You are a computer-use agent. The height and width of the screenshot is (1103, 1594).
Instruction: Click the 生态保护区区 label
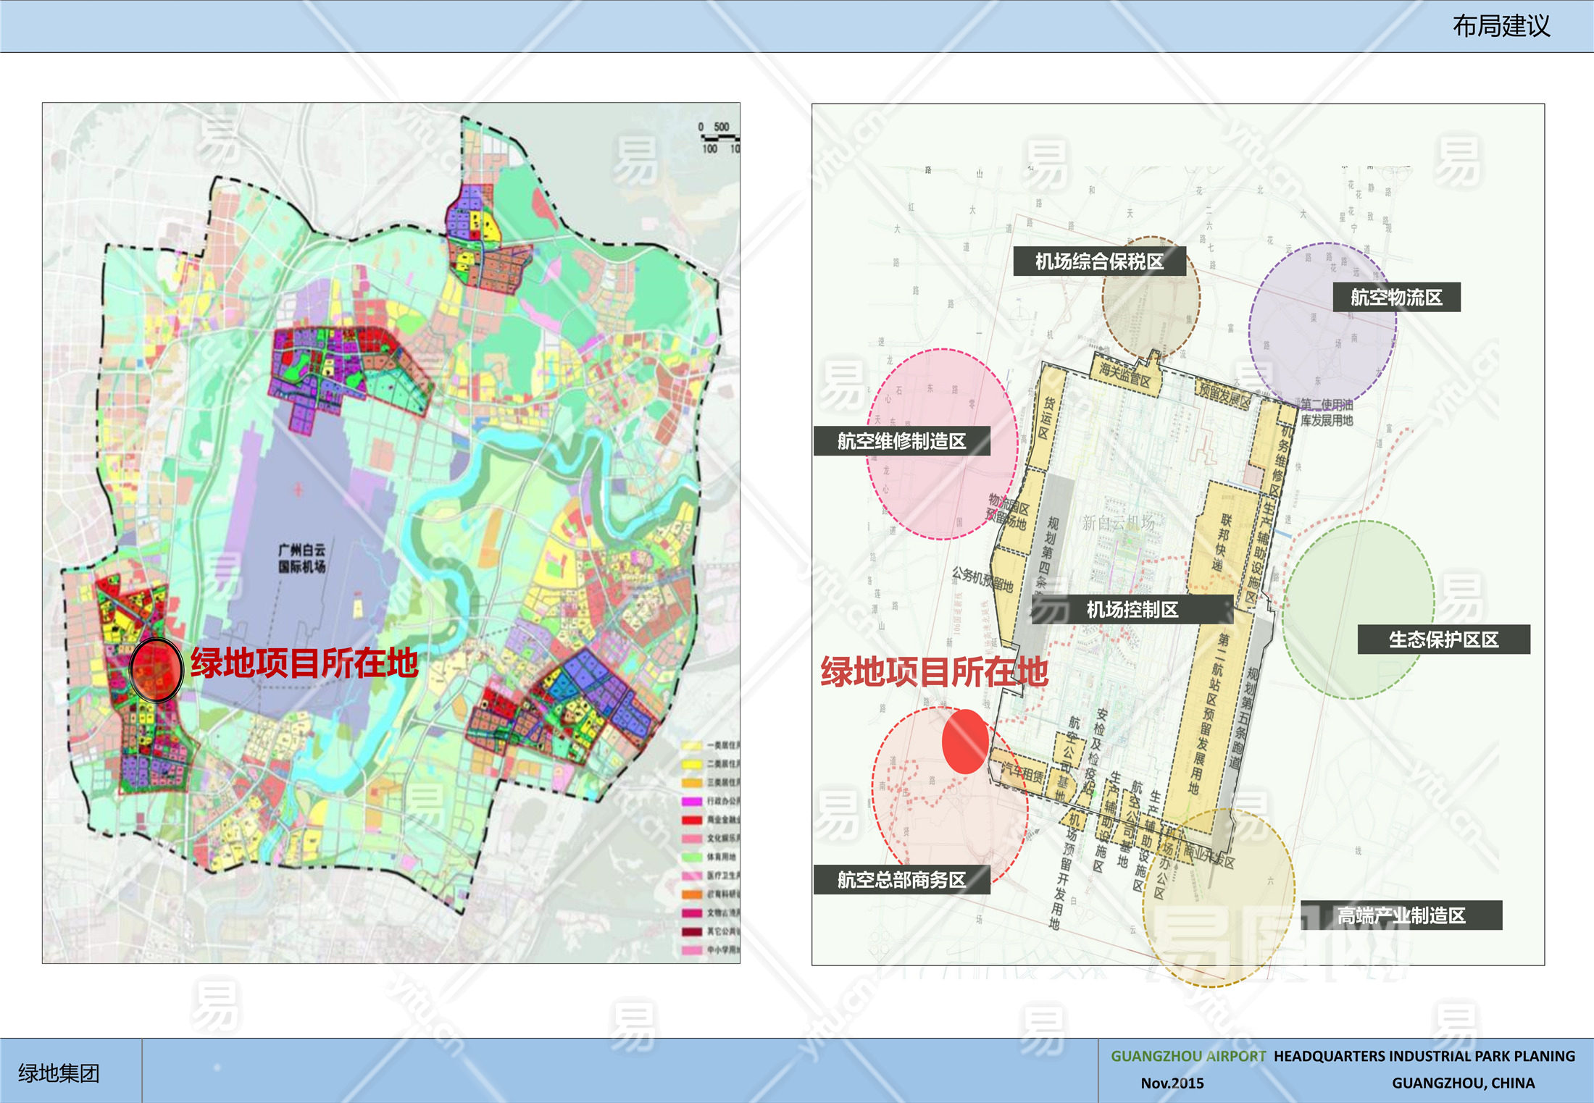(x=1443, y=639)
